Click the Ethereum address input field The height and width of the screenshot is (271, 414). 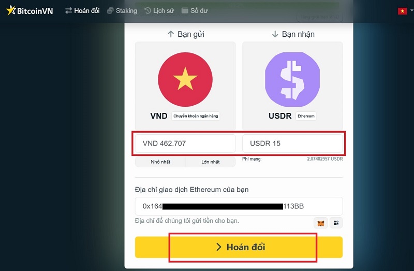[239, 206]
